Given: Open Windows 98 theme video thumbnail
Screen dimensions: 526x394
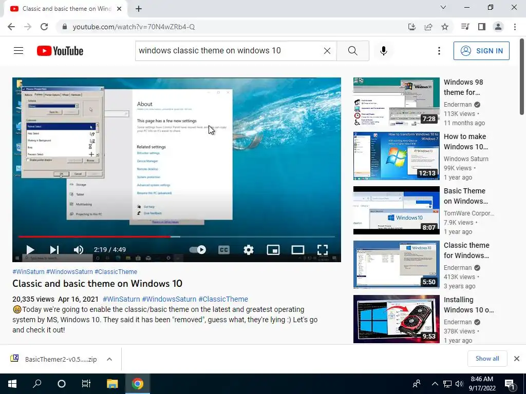Looking at the screenshot, I should coord(396,102).
